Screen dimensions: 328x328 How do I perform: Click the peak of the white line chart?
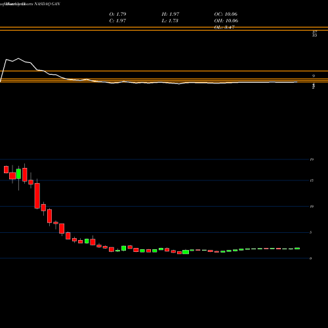pos(18,58)
